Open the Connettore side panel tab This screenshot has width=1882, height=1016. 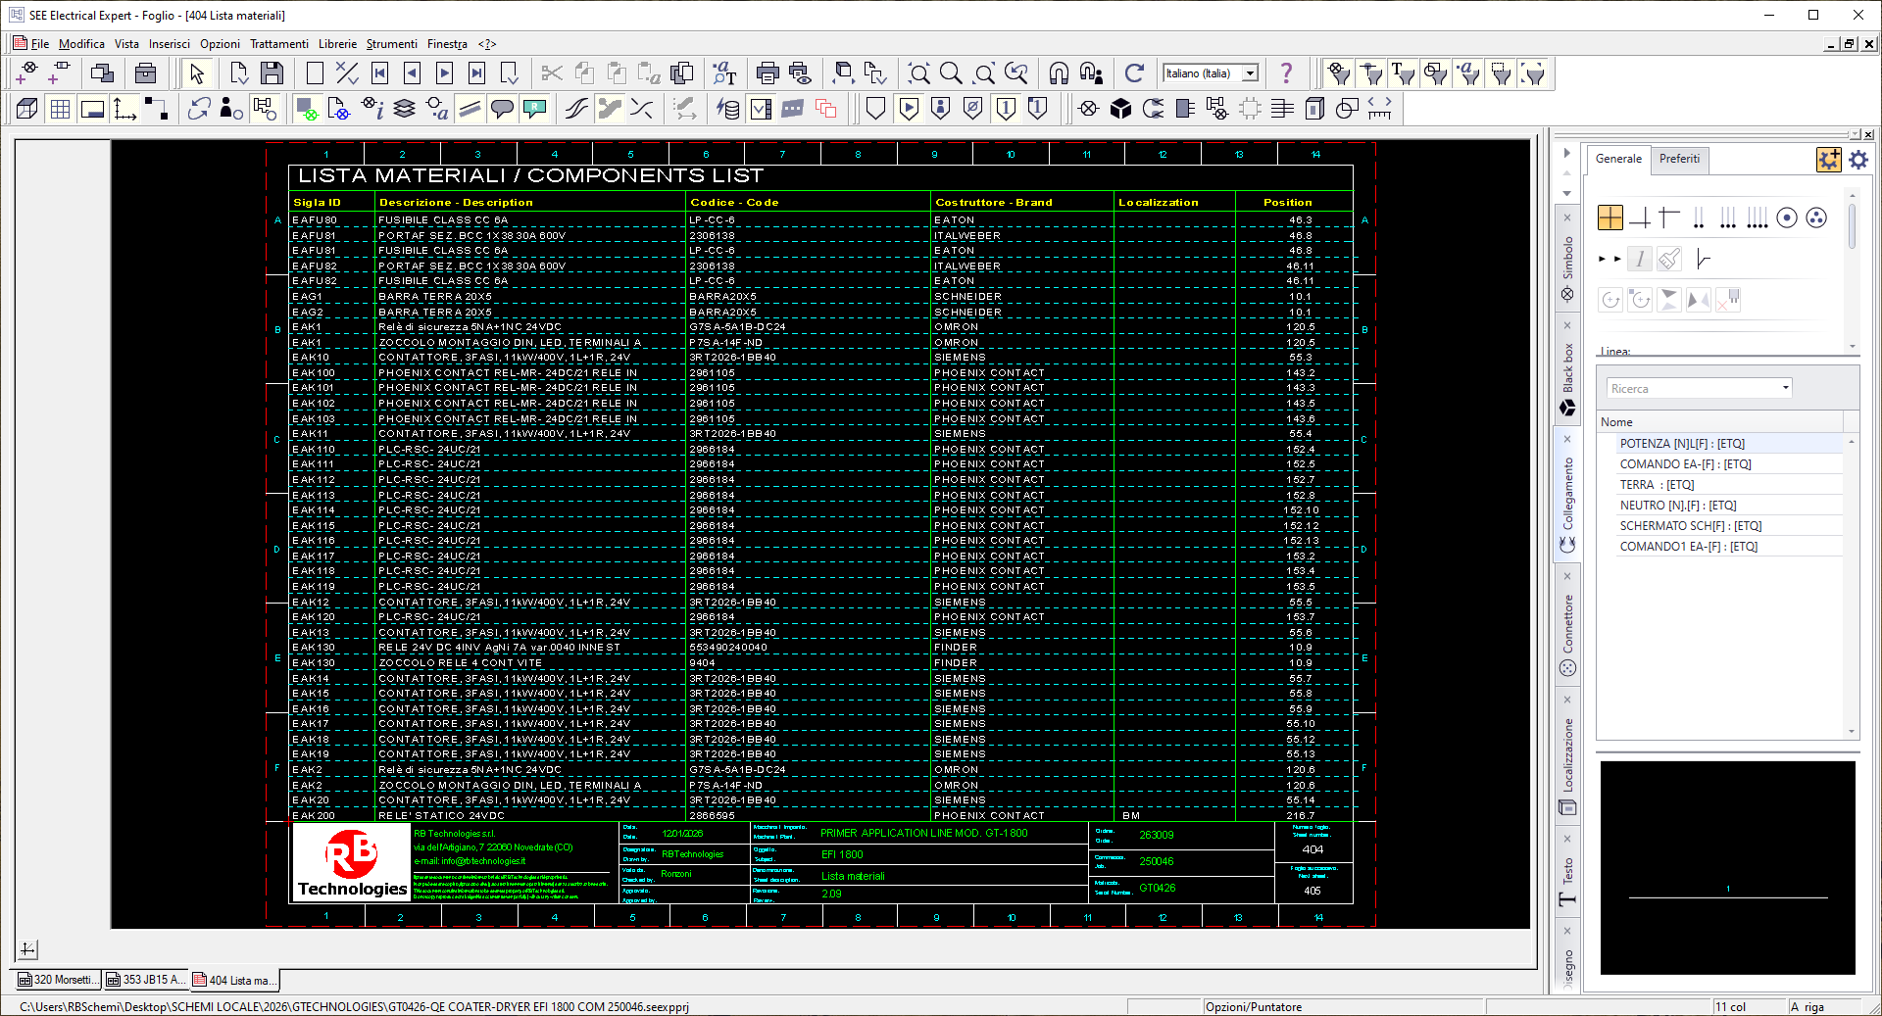pyautogui.click(x=1567, y=627)
